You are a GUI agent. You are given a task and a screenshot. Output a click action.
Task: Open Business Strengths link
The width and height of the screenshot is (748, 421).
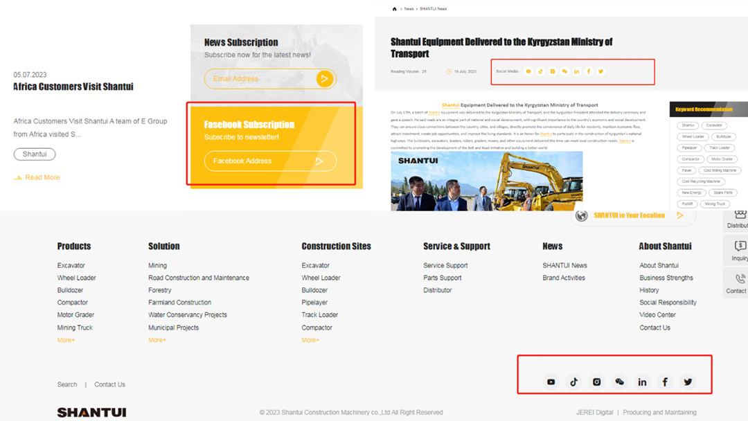666,278
